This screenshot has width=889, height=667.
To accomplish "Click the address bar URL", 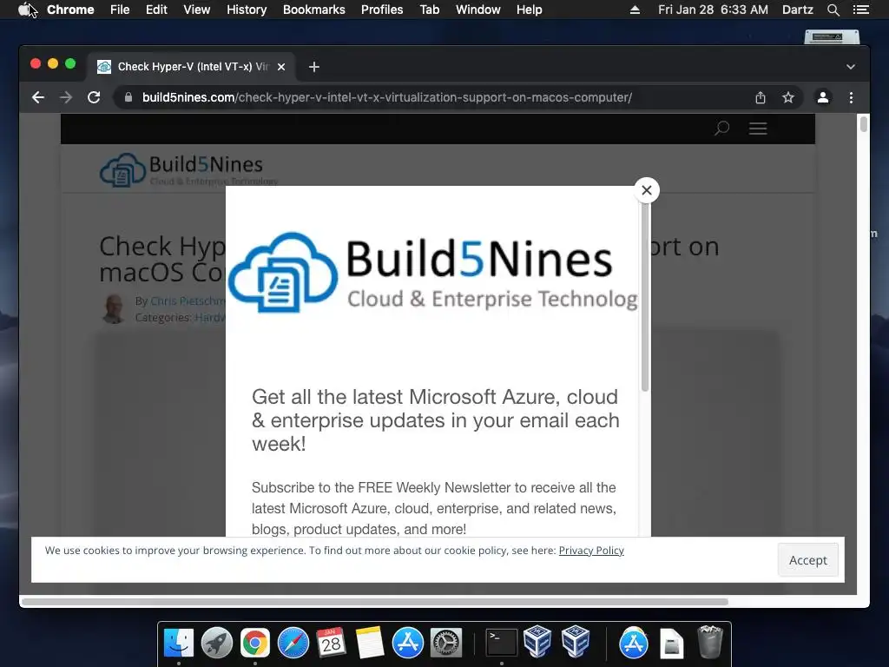I will coord(386,97).
